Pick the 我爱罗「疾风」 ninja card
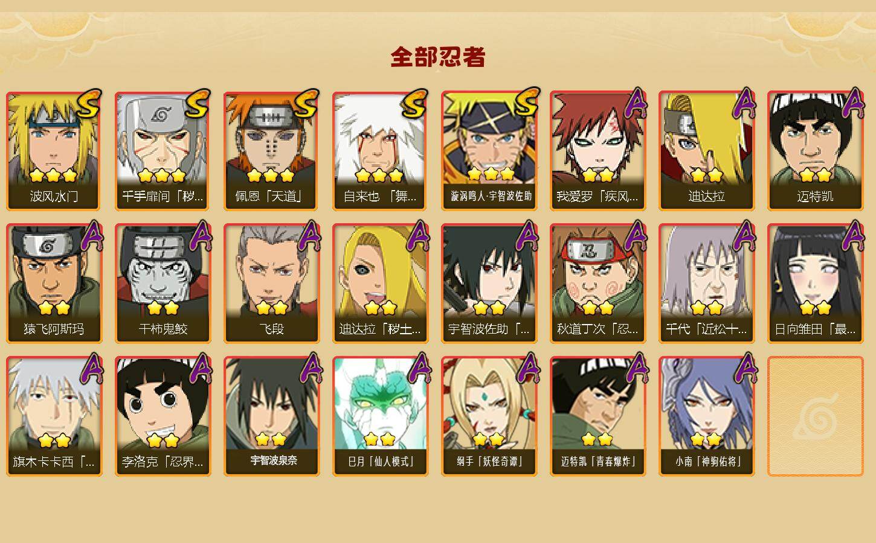 (x=598, y=151)
